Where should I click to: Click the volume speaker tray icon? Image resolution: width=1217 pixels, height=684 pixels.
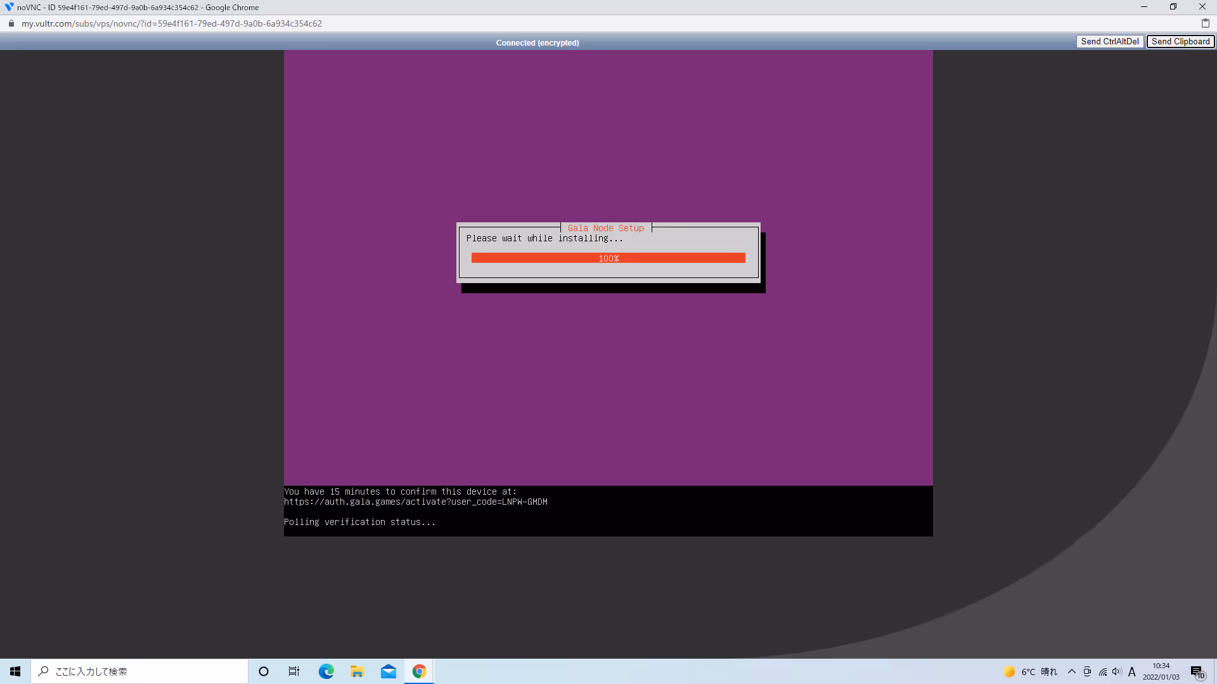tap(1117, 671)
